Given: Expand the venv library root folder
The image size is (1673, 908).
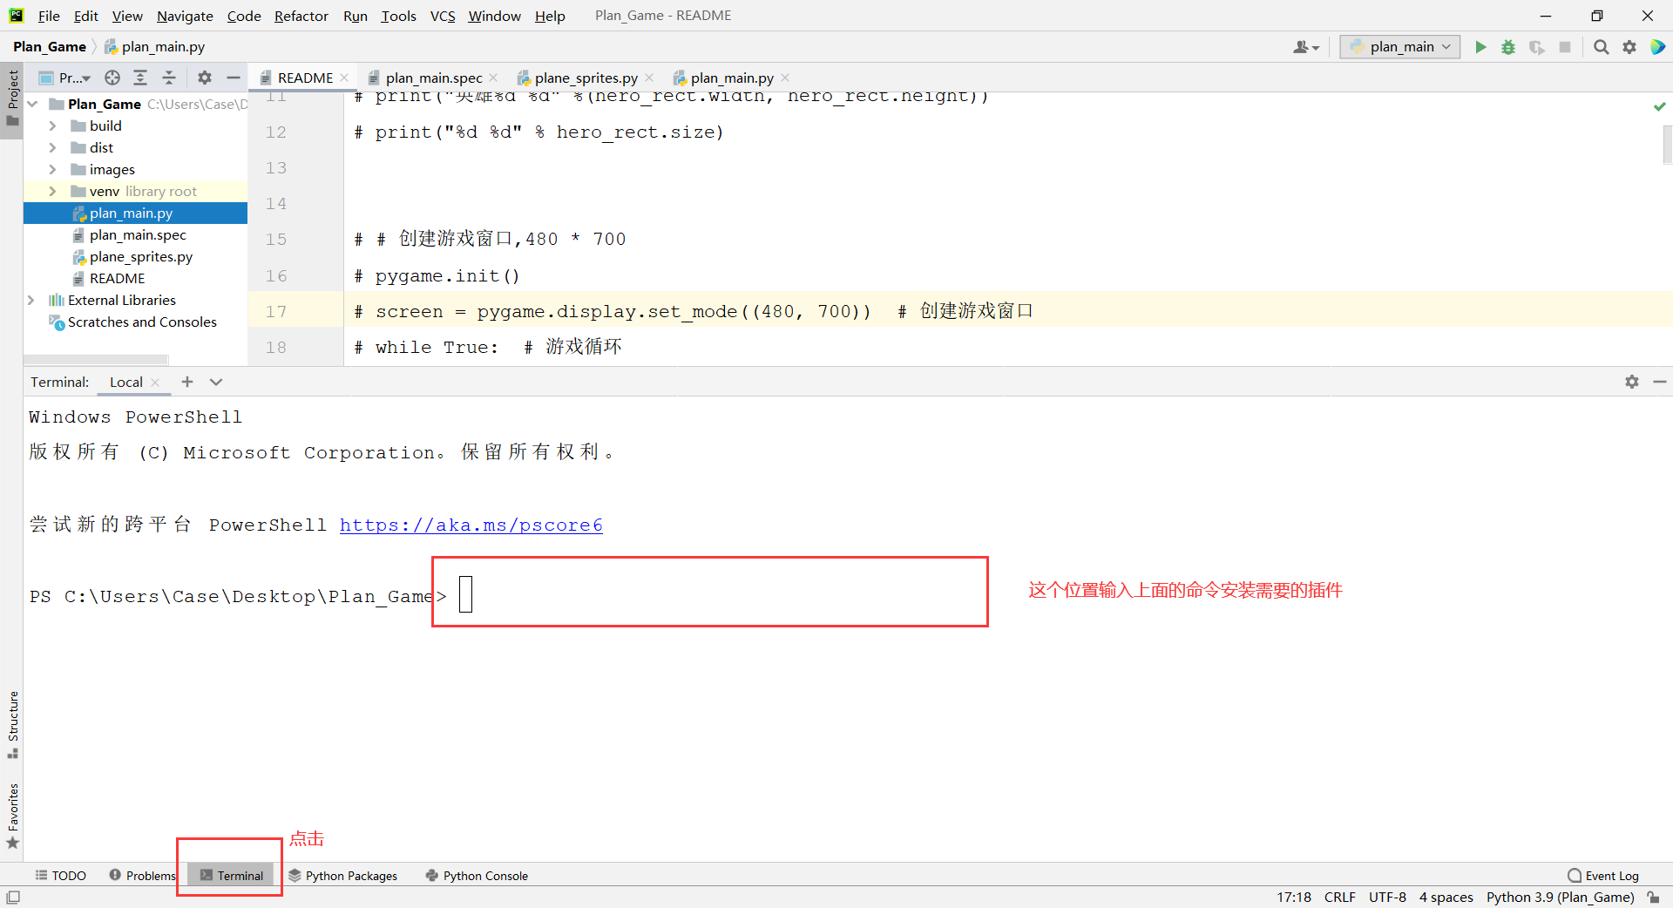Looking at the screenshot, I should pyautogui.click(x=54, y=191).
